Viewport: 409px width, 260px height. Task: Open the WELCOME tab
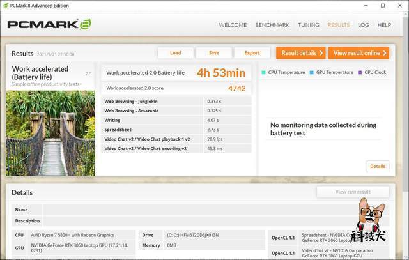233,25
